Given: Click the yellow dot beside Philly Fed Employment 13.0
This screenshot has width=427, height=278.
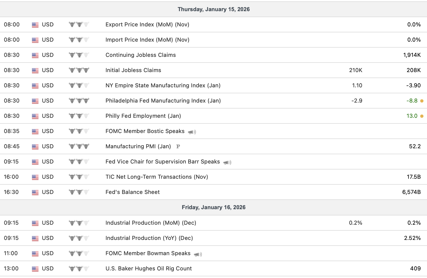Looking at the screenshot, I should click(x=422, y=116).
